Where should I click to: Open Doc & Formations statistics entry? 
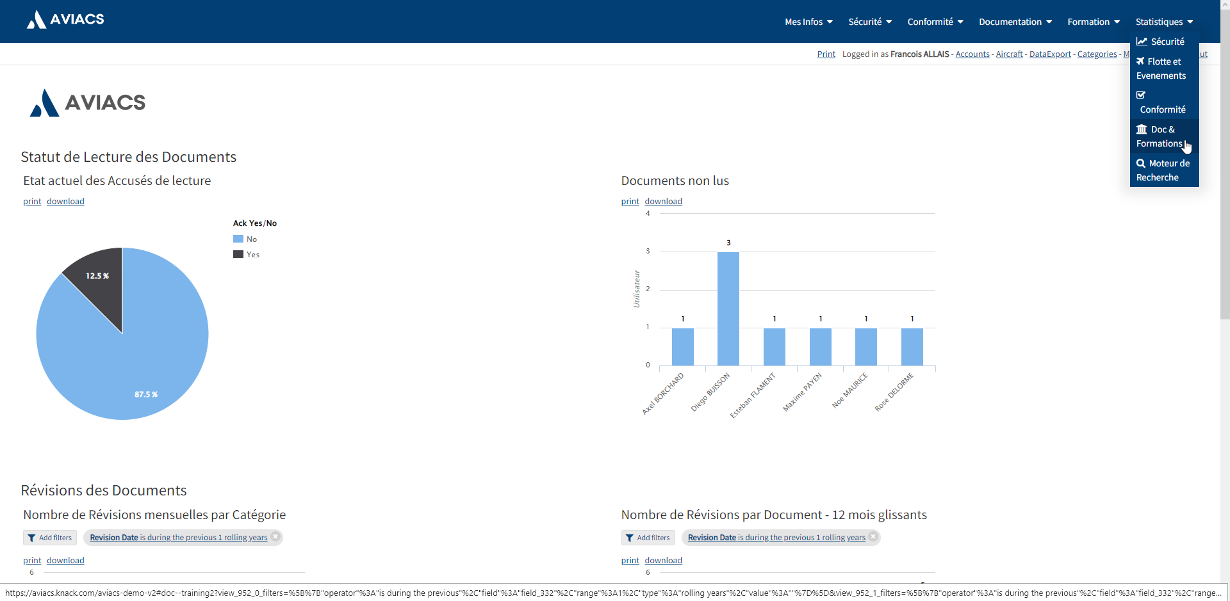pos(1164,136)
